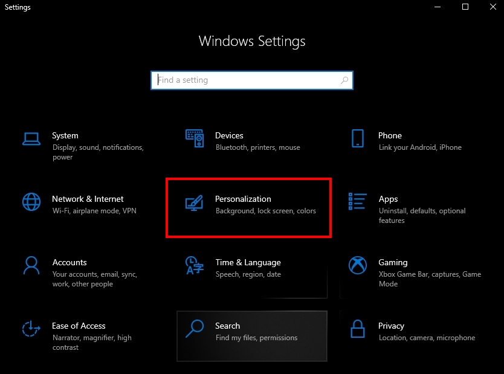
Task: Open the Personalization heading
Action: [243, 199]
